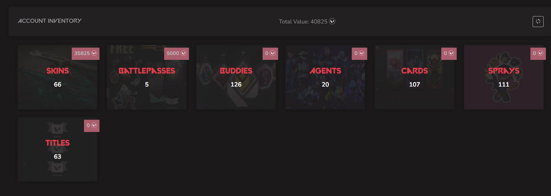Click the Agents value chevron icon
551x196 pixels.
[x=362, y=53]
